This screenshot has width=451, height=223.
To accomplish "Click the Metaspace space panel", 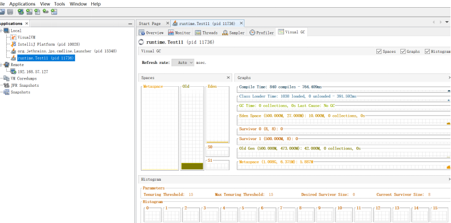I will [x=160, y=128].
